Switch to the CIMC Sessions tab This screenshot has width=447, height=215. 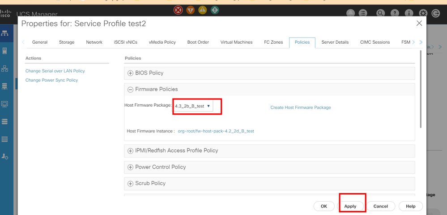[375, 42]
